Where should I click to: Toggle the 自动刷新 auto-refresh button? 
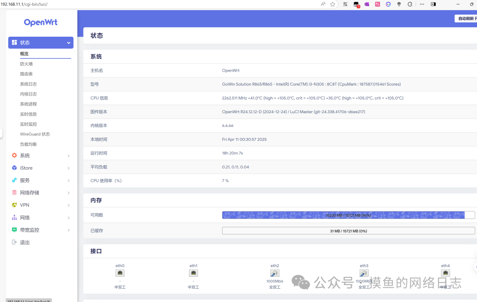pos(466,19)
